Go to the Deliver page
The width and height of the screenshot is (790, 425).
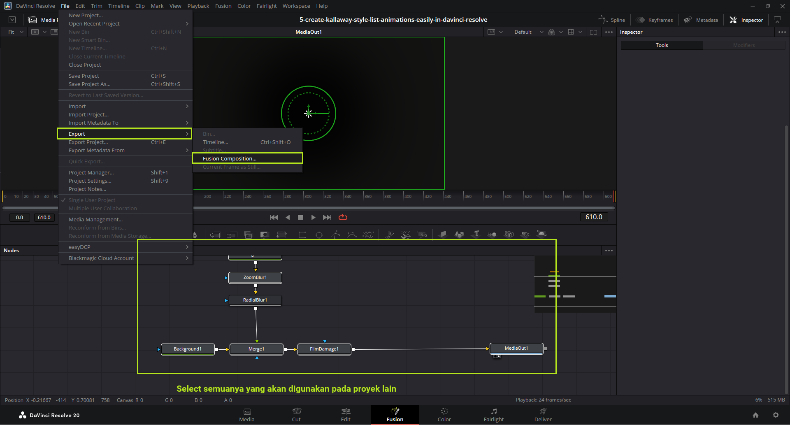[543, 415]
